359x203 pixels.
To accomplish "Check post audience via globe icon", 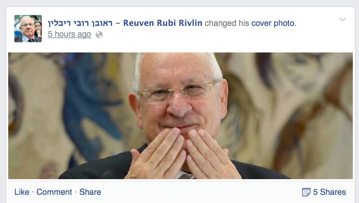I will click(99, 35).
